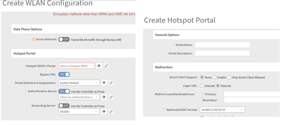Viewport: 293px width, 125px height.
Task: Add a new Accounting Server with plus
Action: point(104,111)
